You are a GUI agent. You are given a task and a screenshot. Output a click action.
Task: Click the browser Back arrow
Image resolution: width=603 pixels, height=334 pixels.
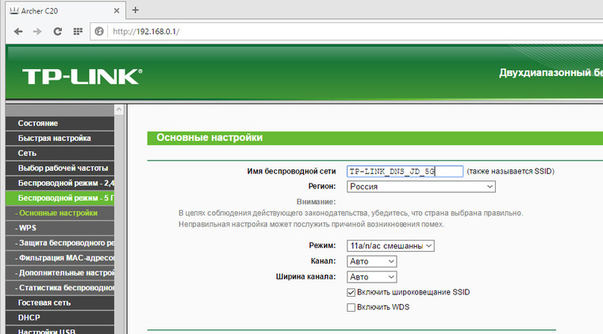point(18,32)
